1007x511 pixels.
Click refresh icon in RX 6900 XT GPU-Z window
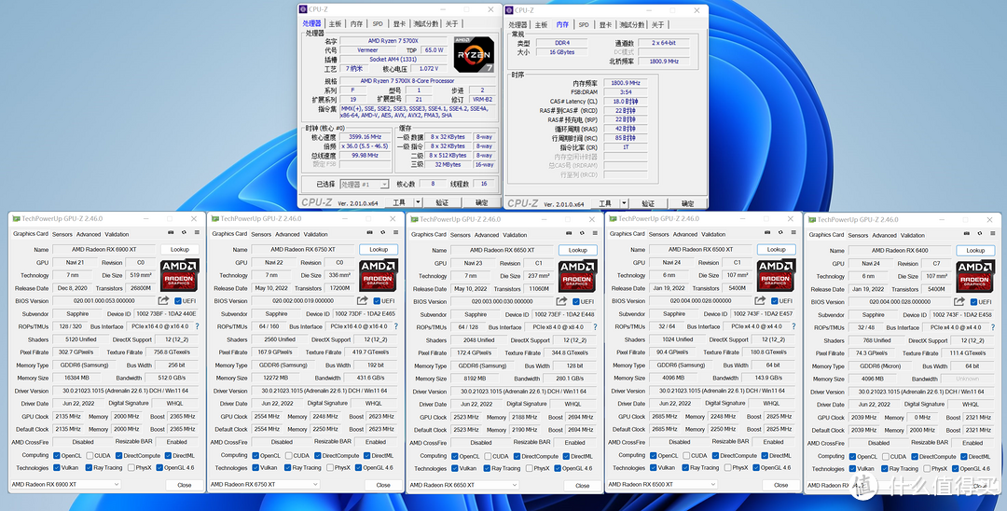(184, 232)
